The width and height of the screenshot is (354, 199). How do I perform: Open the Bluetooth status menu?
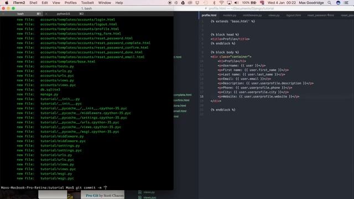coord(214,3)
